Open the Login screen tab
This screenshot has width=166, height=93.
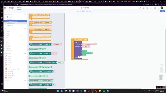(82, 11)
